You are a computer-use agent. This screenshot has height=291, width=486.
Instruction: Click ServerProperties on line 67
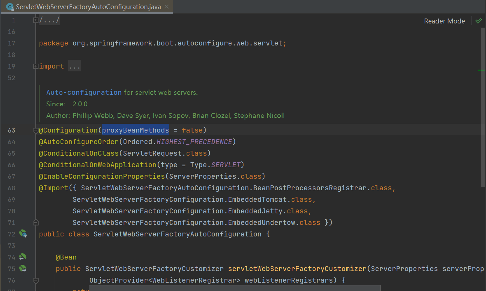click(x=203, y=176)
